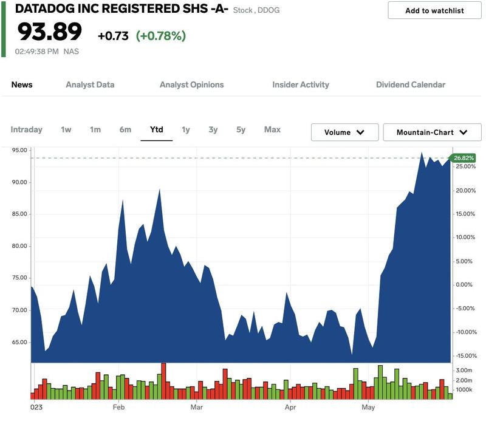The width and height of the screenshot is (486, 421).
Task: Switch chart range to 1m
Action: point(95,129)
